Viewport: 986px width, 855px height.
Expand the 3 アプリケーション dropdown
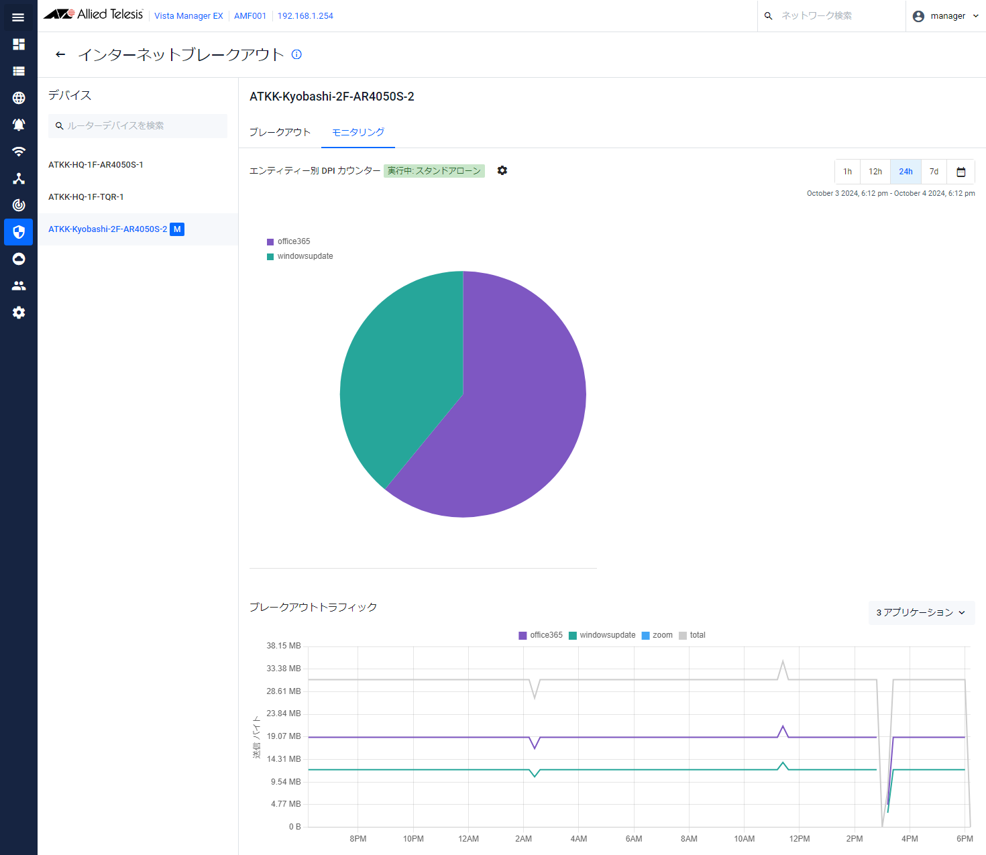tap(921, 612)
